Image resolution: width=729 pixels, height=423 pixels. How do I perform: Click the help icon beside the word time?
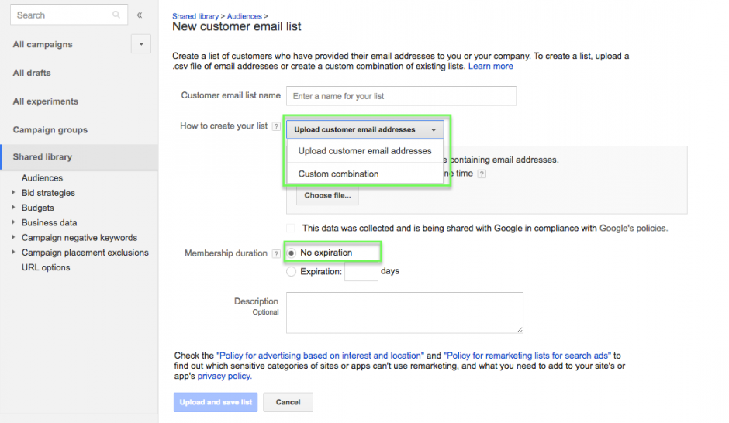point(482,174)
